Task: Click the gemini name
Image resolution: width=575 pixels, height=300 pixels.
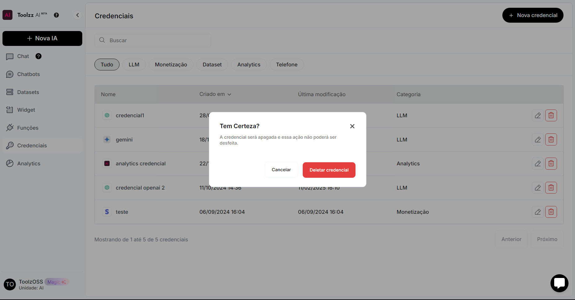Action: [124, 140]
